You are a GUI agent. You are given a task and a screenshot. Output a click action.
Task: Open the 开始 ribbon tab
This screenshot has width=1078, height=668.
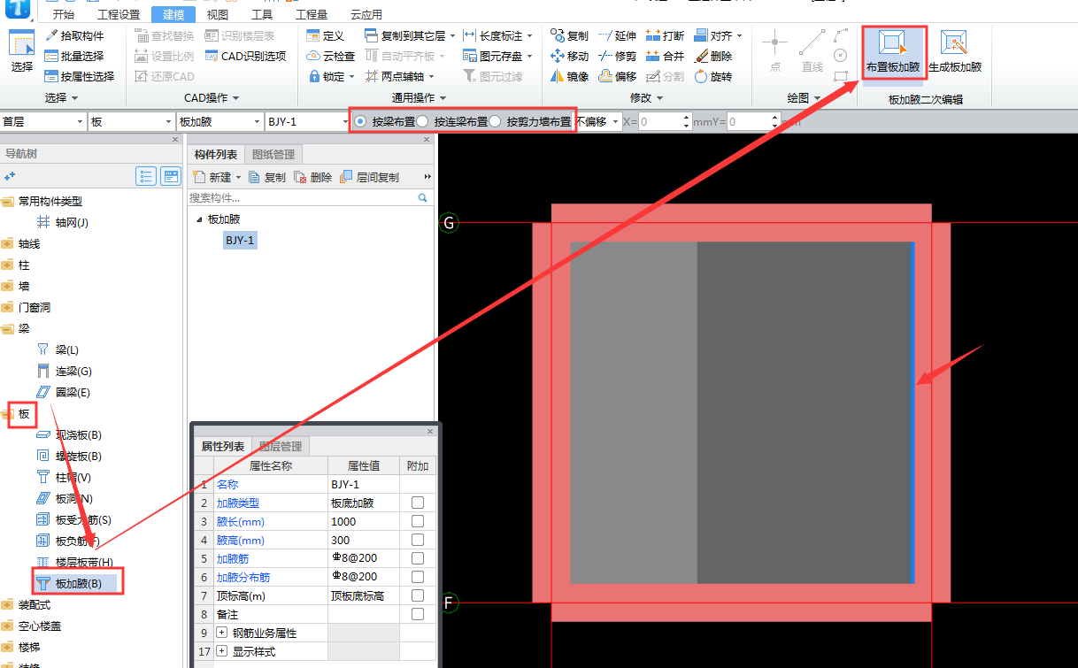click(64, 14)
